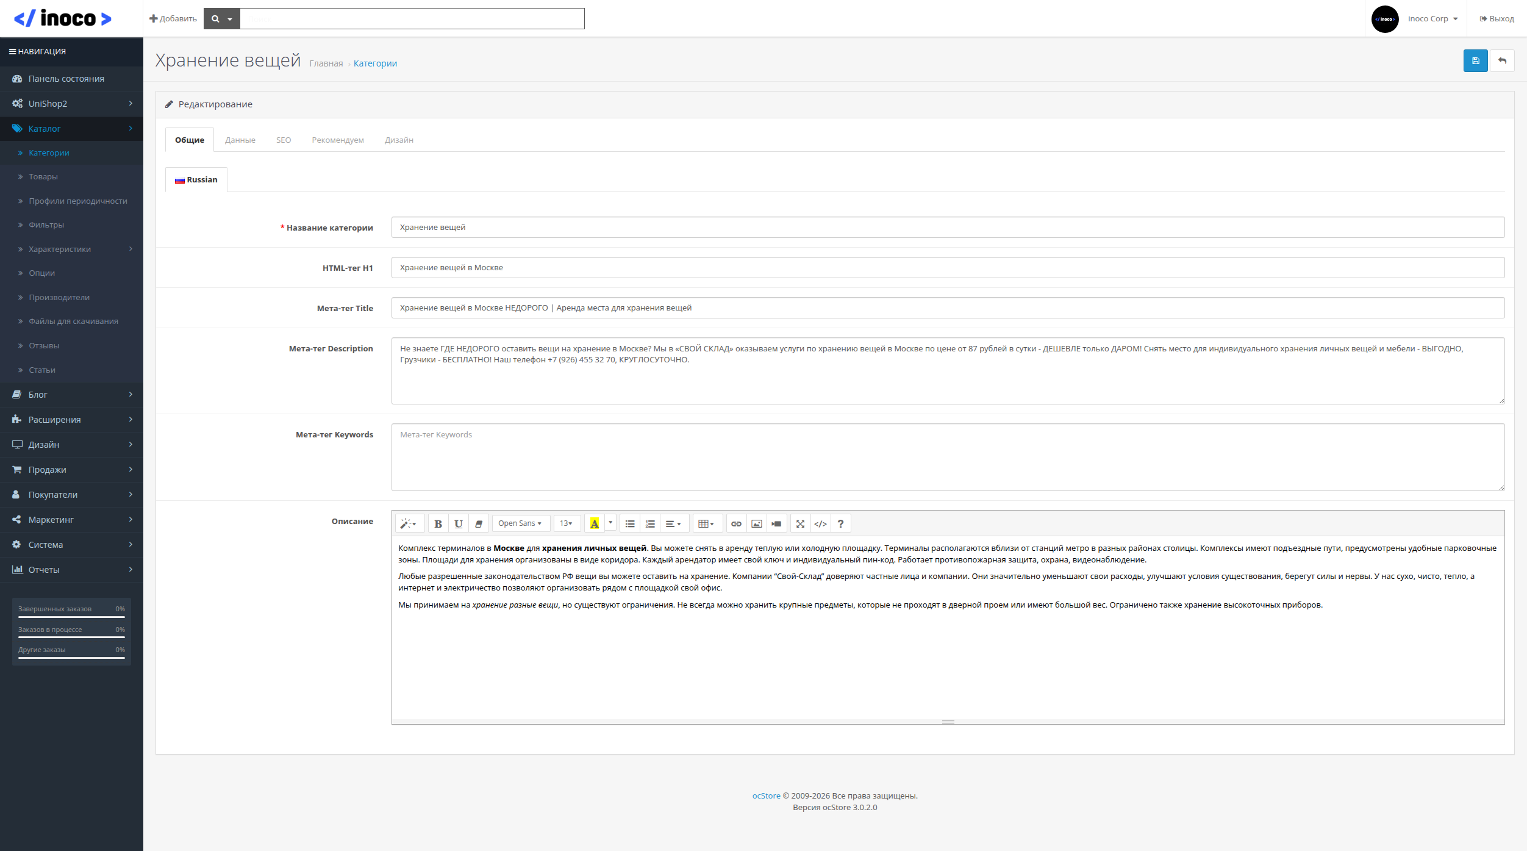Insert a picture using the image icon
Screen dimensions: 1527x851
coord(756,523)
